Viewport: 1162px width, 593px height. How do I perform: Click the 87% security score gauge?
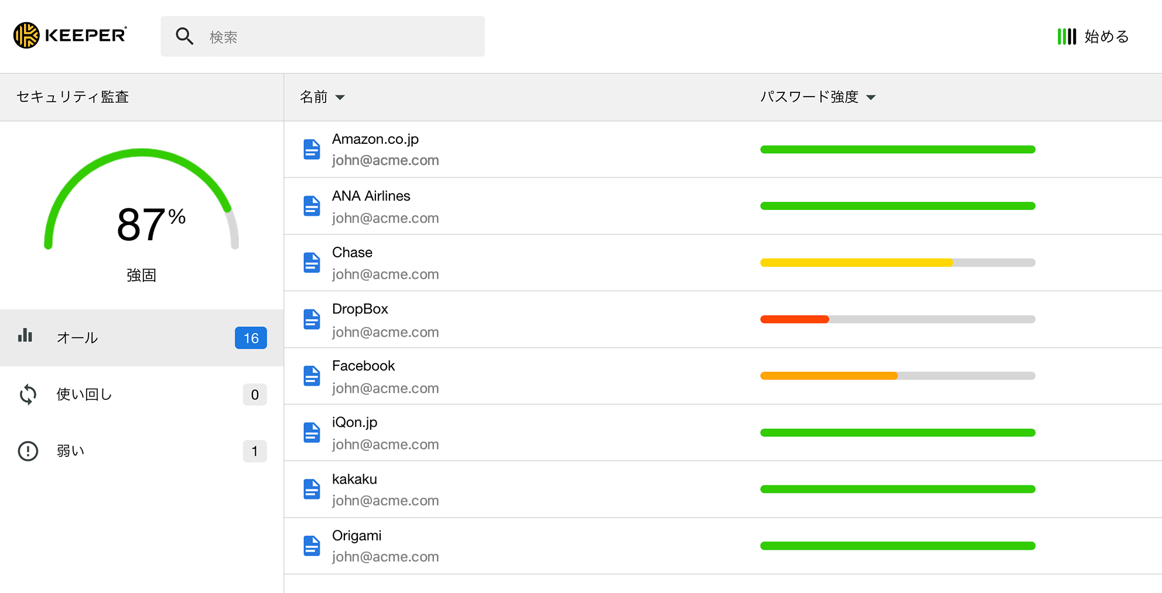[142, 199]
